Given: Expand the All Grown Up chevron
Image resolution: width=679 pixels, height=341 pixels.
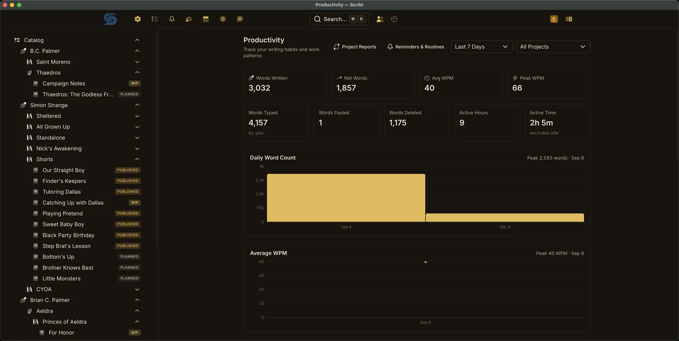Looking at the screenshot, I should 137,127.
